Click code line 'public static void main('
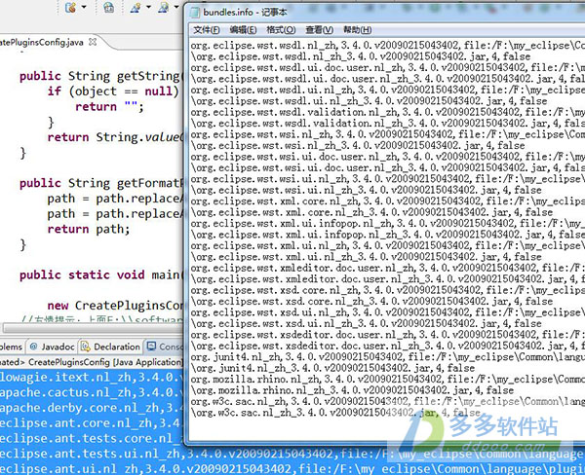 pyautogui.click(x=101, y=274)
